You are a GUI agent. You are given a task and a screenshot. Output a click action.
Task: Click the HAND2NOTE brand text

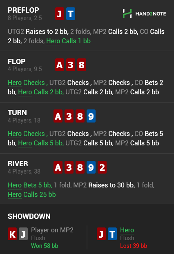(151, 14)
